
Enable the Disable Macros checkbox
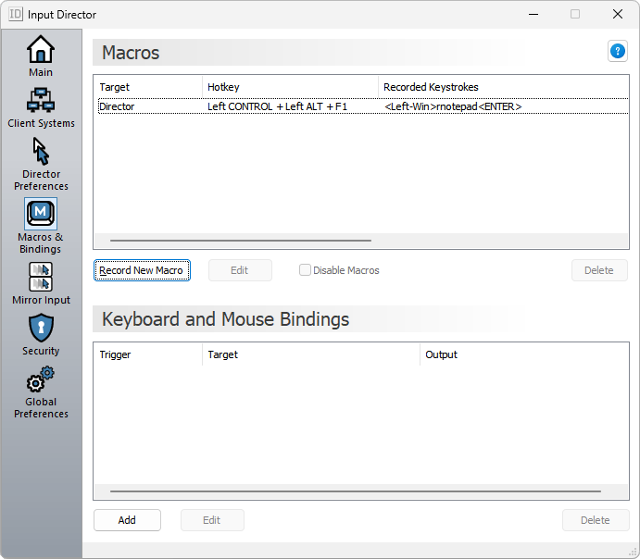[305, 270]
